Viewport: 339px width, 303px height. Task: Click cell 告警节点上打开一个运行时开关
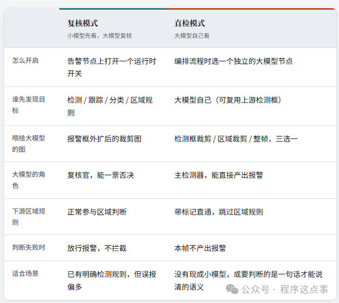click(111, 67)
